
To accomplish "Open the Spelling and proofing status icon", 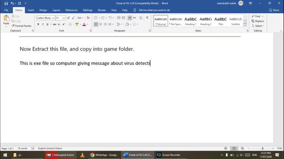I will (x=32, y=148).
